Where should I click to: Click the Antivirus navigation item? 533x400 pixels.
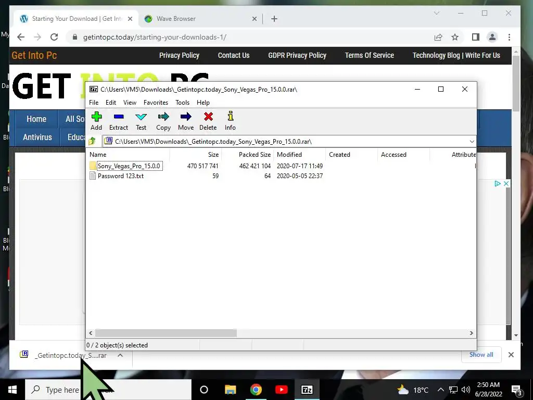(x=37, y=137)
